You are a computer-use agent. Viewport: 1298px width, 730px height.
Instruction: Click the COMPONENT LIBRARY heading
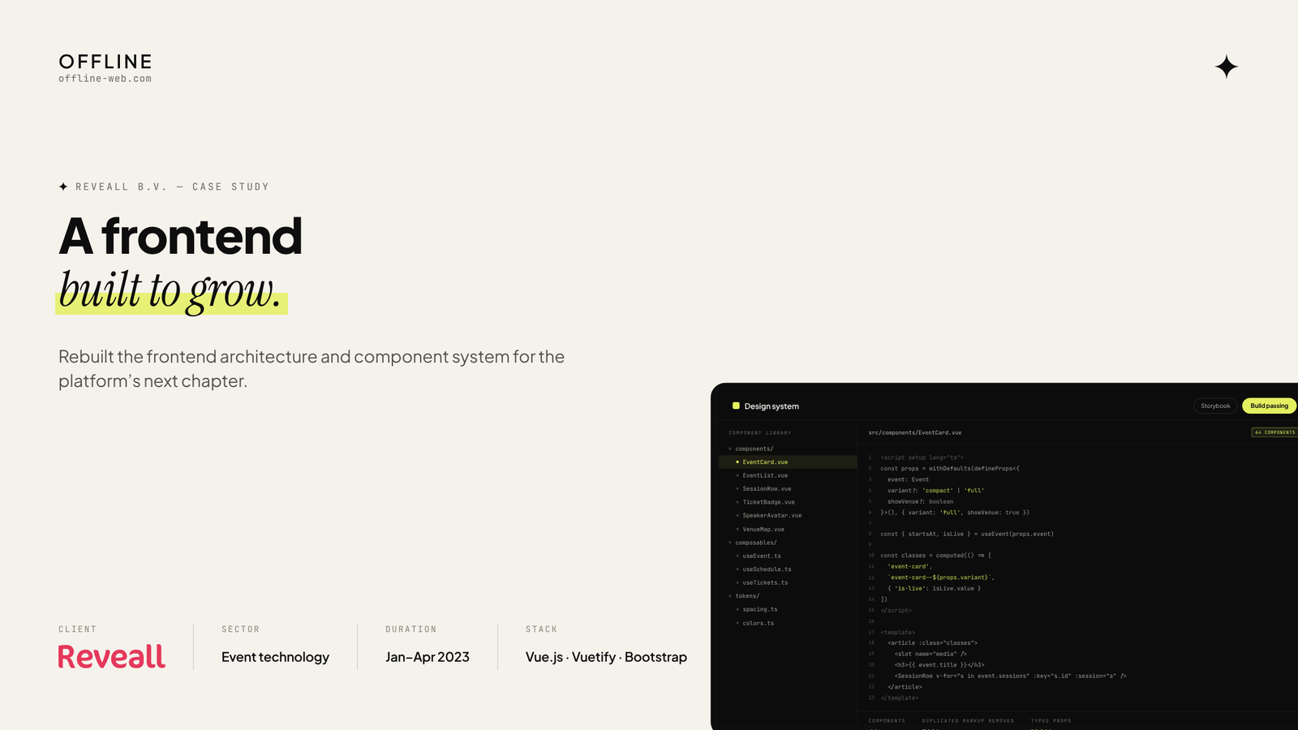coord(759,432)
